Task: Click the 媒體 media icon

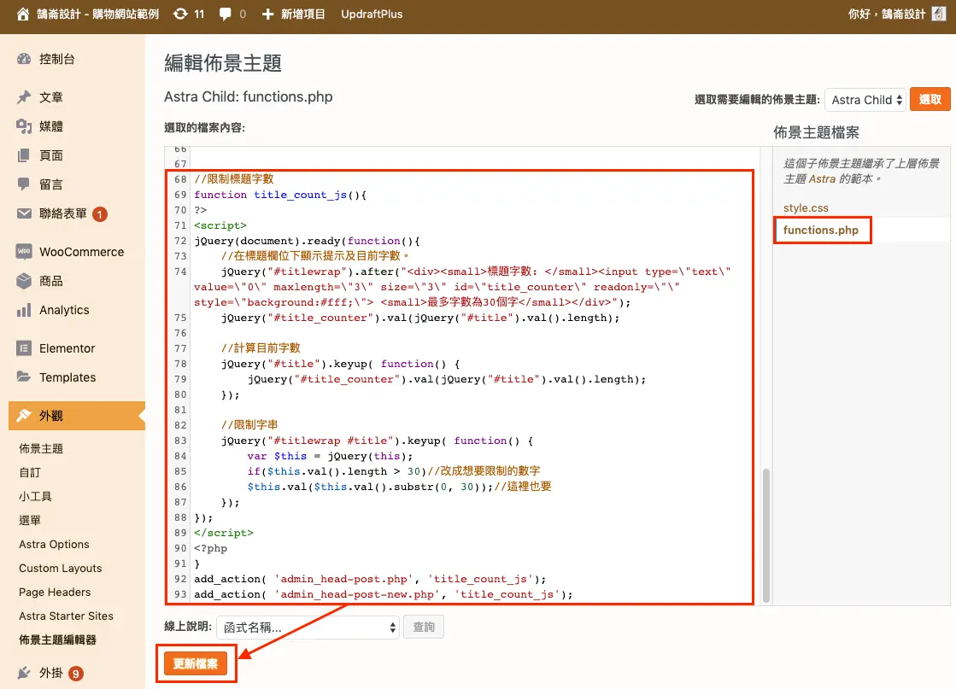Action: [x=24, y=126]
